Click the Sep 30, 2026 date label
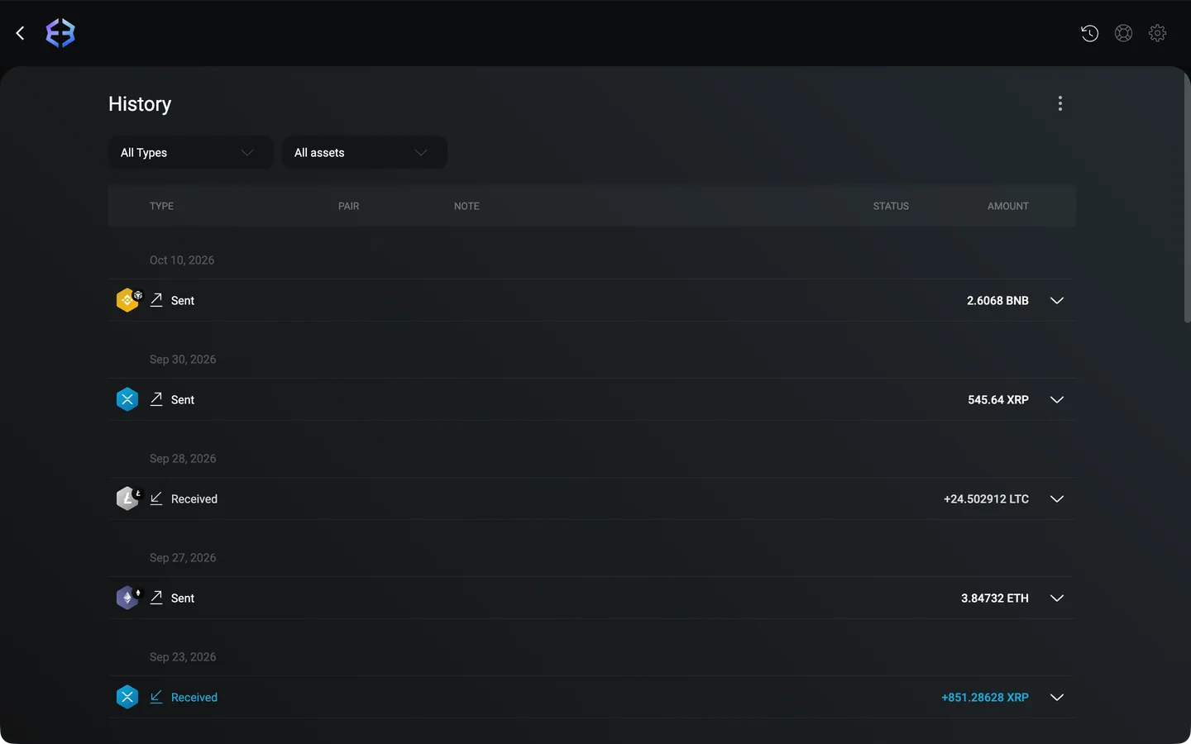 pos(183,359)
